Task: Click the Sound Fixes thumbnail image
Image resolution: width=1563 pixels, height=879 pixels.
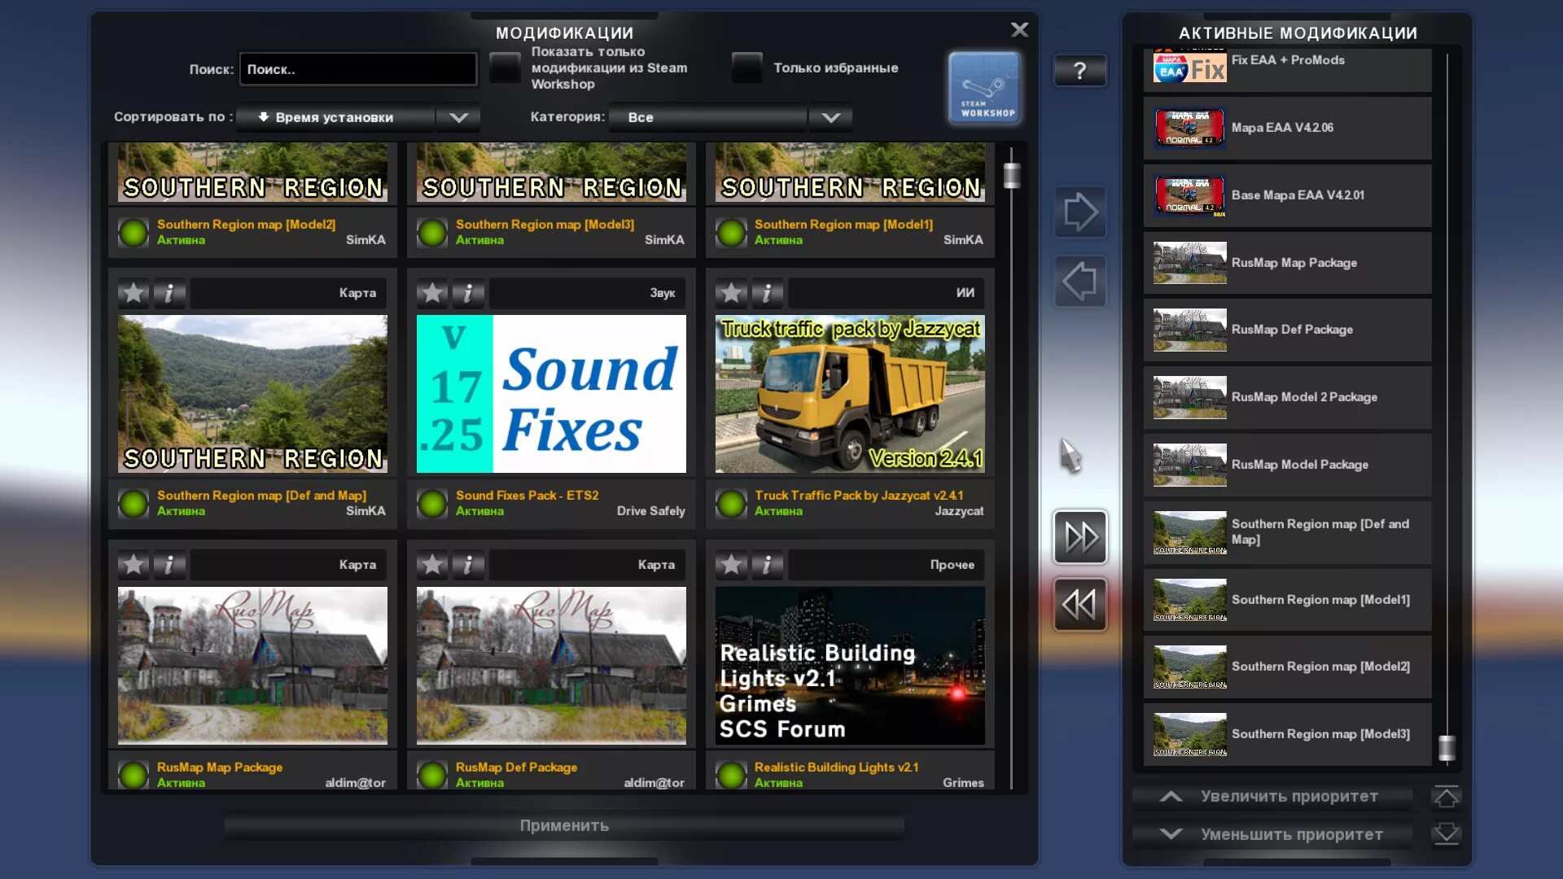Action: coord(551,394)
